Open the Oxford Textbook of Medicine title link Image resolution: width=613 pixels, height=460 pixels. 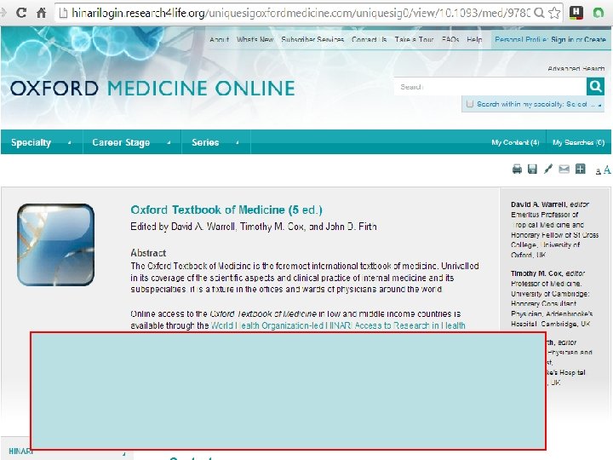(226, 210)
